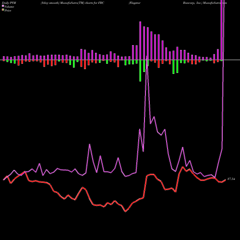Click the 'Bancorp, Inc.' MunafaSutra.com text
This screenshot has height=240, width=240.
pyautogui.click(x=205, y=3)
